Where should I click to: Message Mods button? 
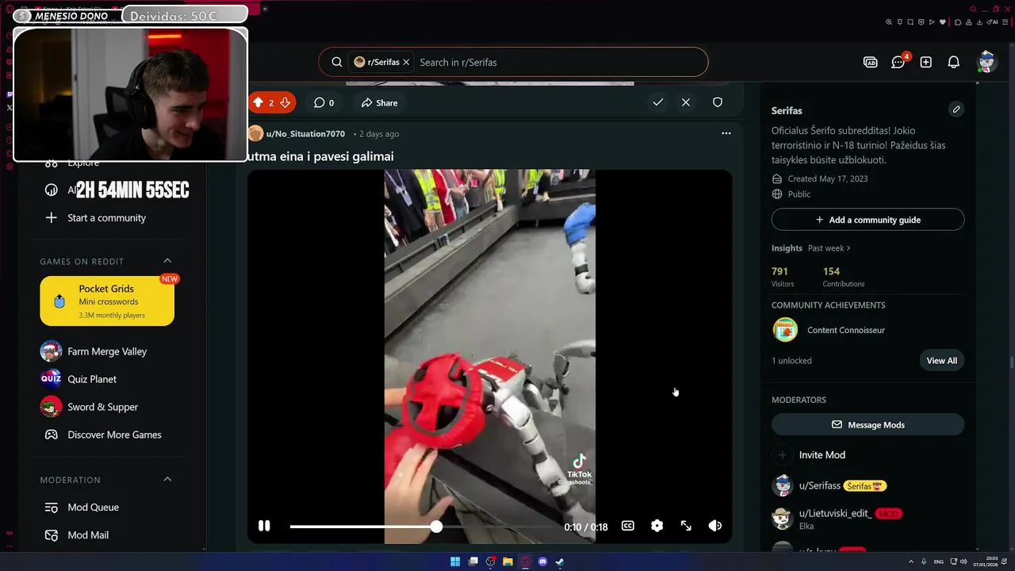(868, 425)
